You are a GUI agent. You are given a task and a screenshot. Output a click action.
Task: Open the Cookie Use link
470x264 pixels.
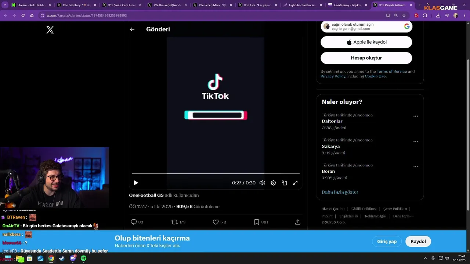click(375, 76)
